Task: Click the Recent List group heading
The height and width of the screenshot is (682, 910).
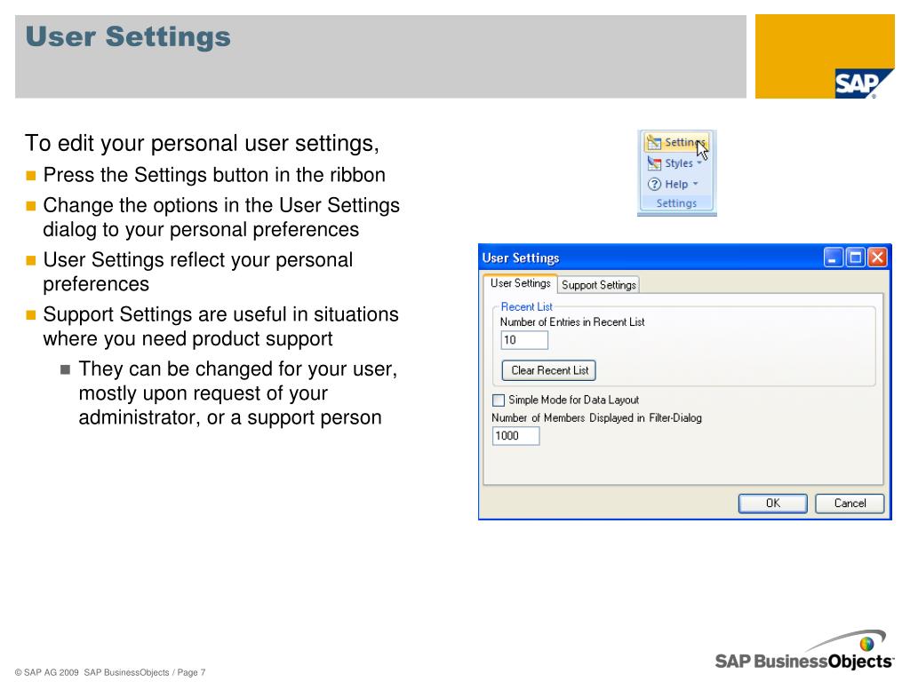Action: pyautogui.click(x=526, y=306)
